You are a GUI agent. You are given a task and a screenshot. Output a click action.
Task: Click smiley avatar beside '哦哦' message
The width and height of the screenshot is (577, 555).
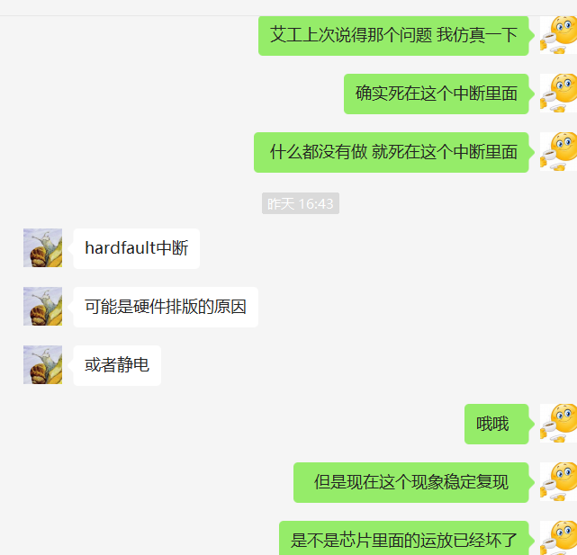click(x=558, y=424)
